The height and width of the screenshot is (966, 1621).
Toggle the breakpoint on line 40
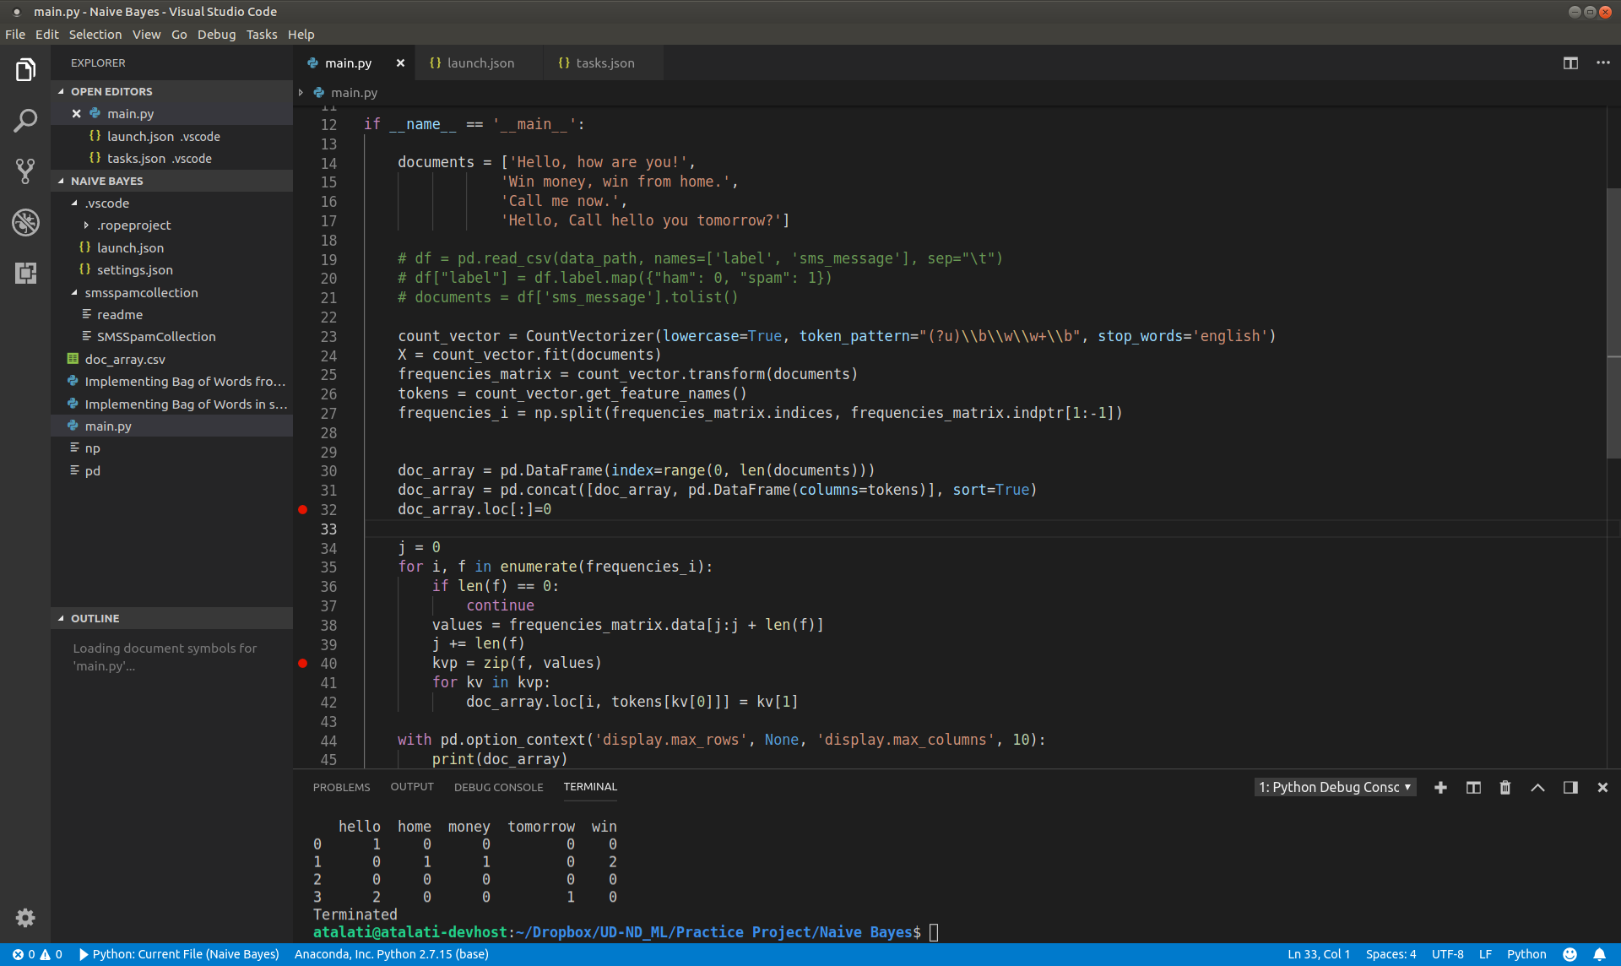pos(302,664)
